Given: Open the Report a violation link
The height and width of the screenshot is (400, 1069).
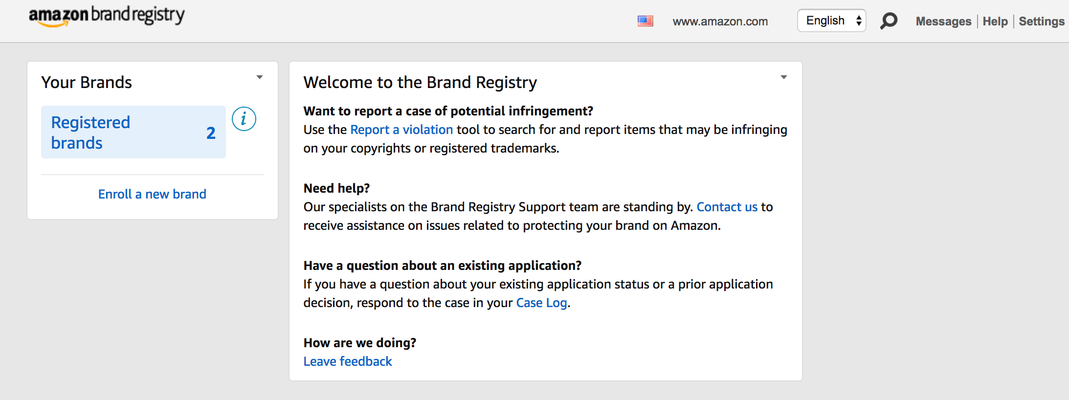Looking at the screenshot, I should pyautogui.click(x=401, y=130).
